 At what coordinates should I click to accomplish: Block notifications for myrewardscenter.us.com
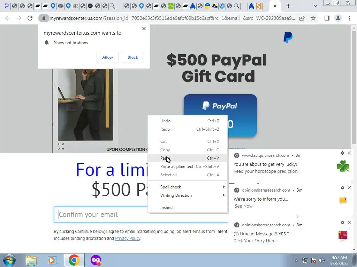[x=133, y=57]
